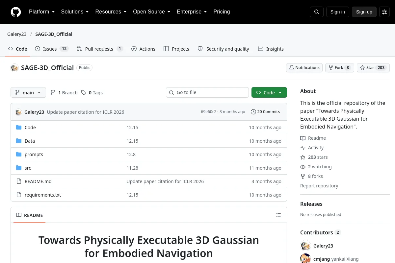Open the 0 Tags link

tap(92, 93)
